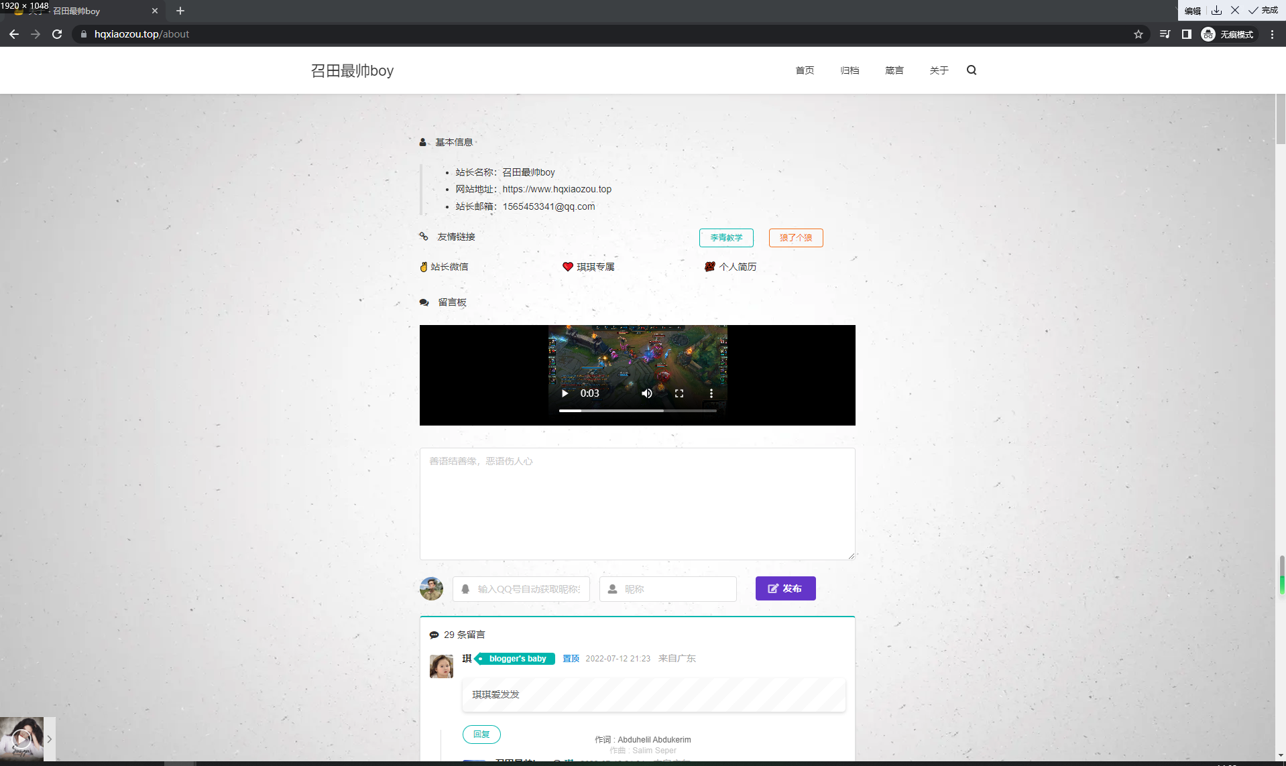The width and height of the screenshot is (1286, 766).
Task: Open the site search magnifier icon
Action: [x=972, y=70]
